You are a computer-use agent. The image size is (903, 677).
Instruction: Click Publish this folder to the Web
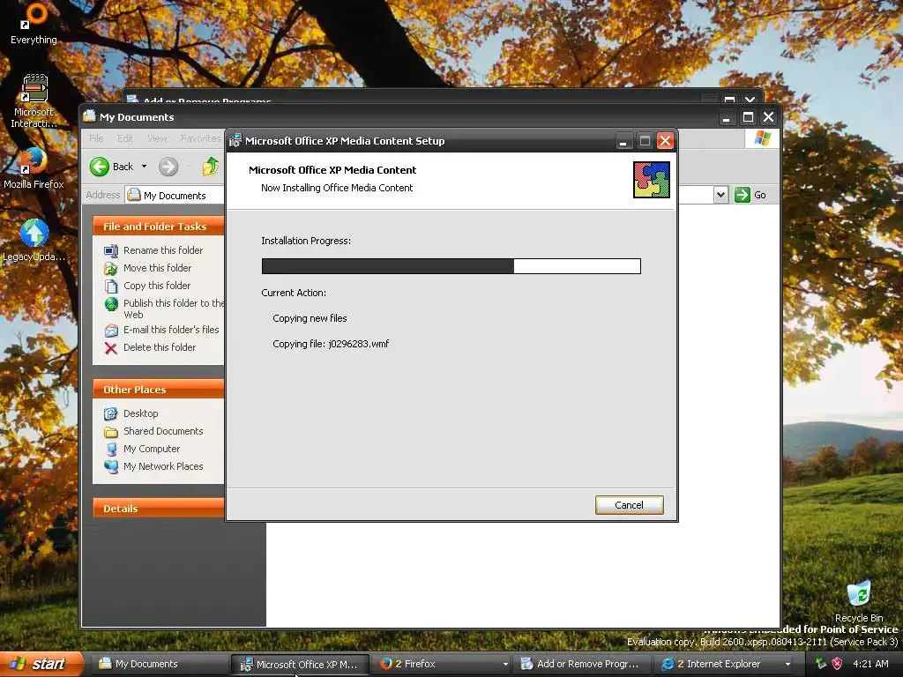174,309
